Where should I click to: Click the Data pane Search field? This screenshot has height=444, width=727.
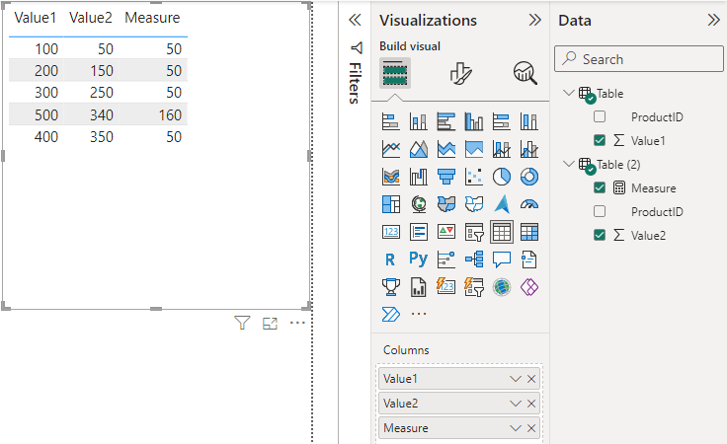pyautogui.click(x=638, y=59)
